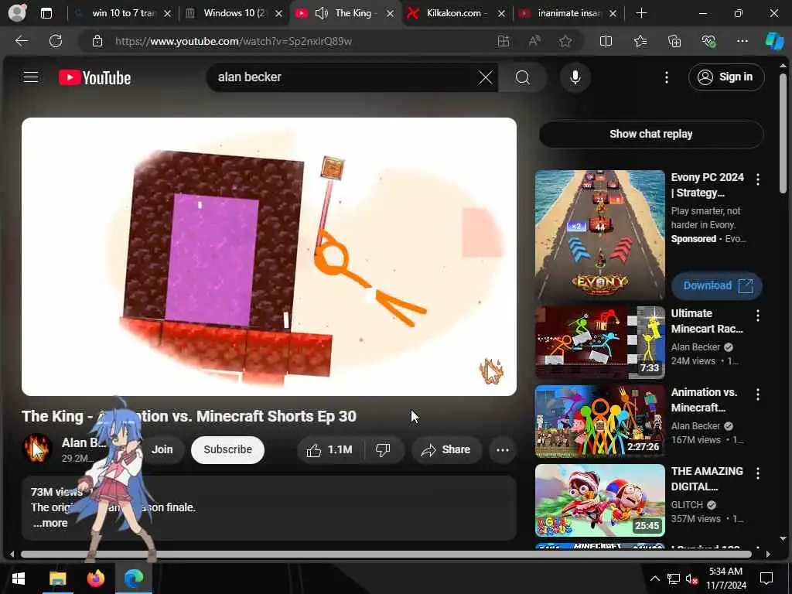Open Edge profile avatar
This screenshot has height=594, width=792.
pyautogui.click(x=17, y=12)
